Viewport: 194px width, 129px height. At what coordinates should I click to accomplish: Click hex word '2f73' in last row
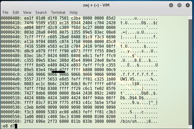pyautogui.click(x=52, y=121)
